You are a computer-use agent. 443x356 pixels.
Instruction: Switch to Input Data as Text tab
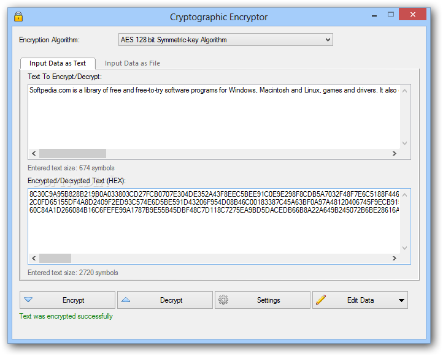click(x=58, y=63)
